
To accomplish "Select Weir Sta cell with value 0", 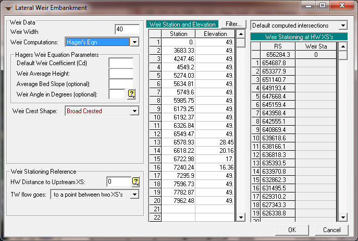I will click(316, 55).
